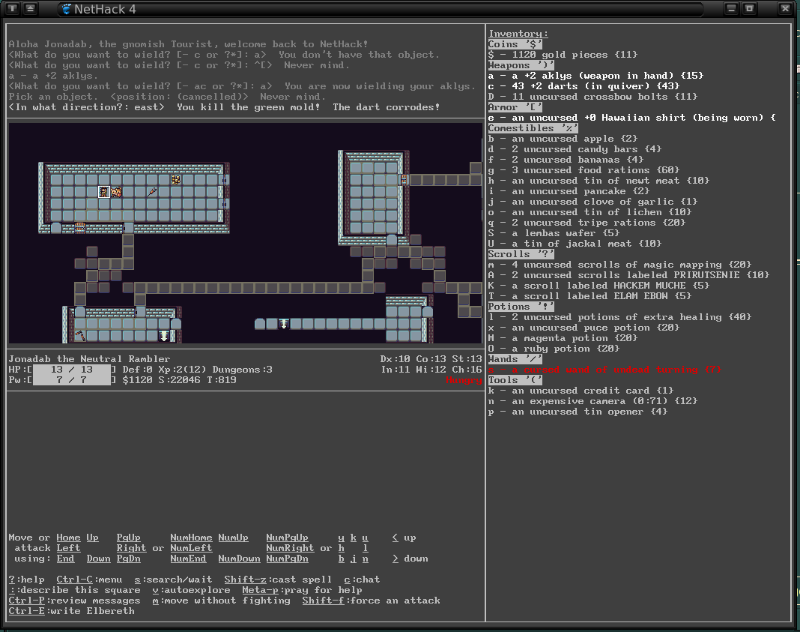Click the s:search/wait hint

(x=174, y=580)
